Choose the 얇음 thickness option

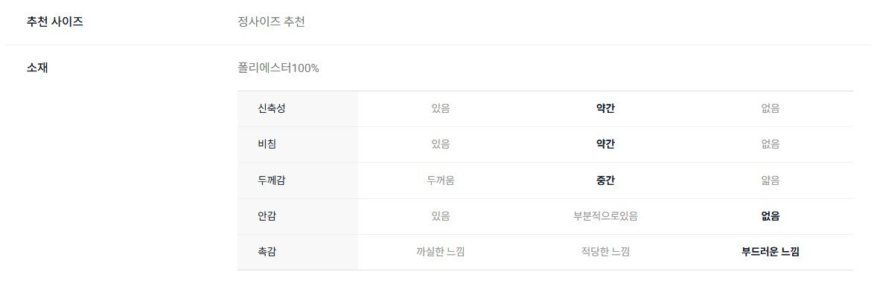pyautogui.click(x=770, y=180)
